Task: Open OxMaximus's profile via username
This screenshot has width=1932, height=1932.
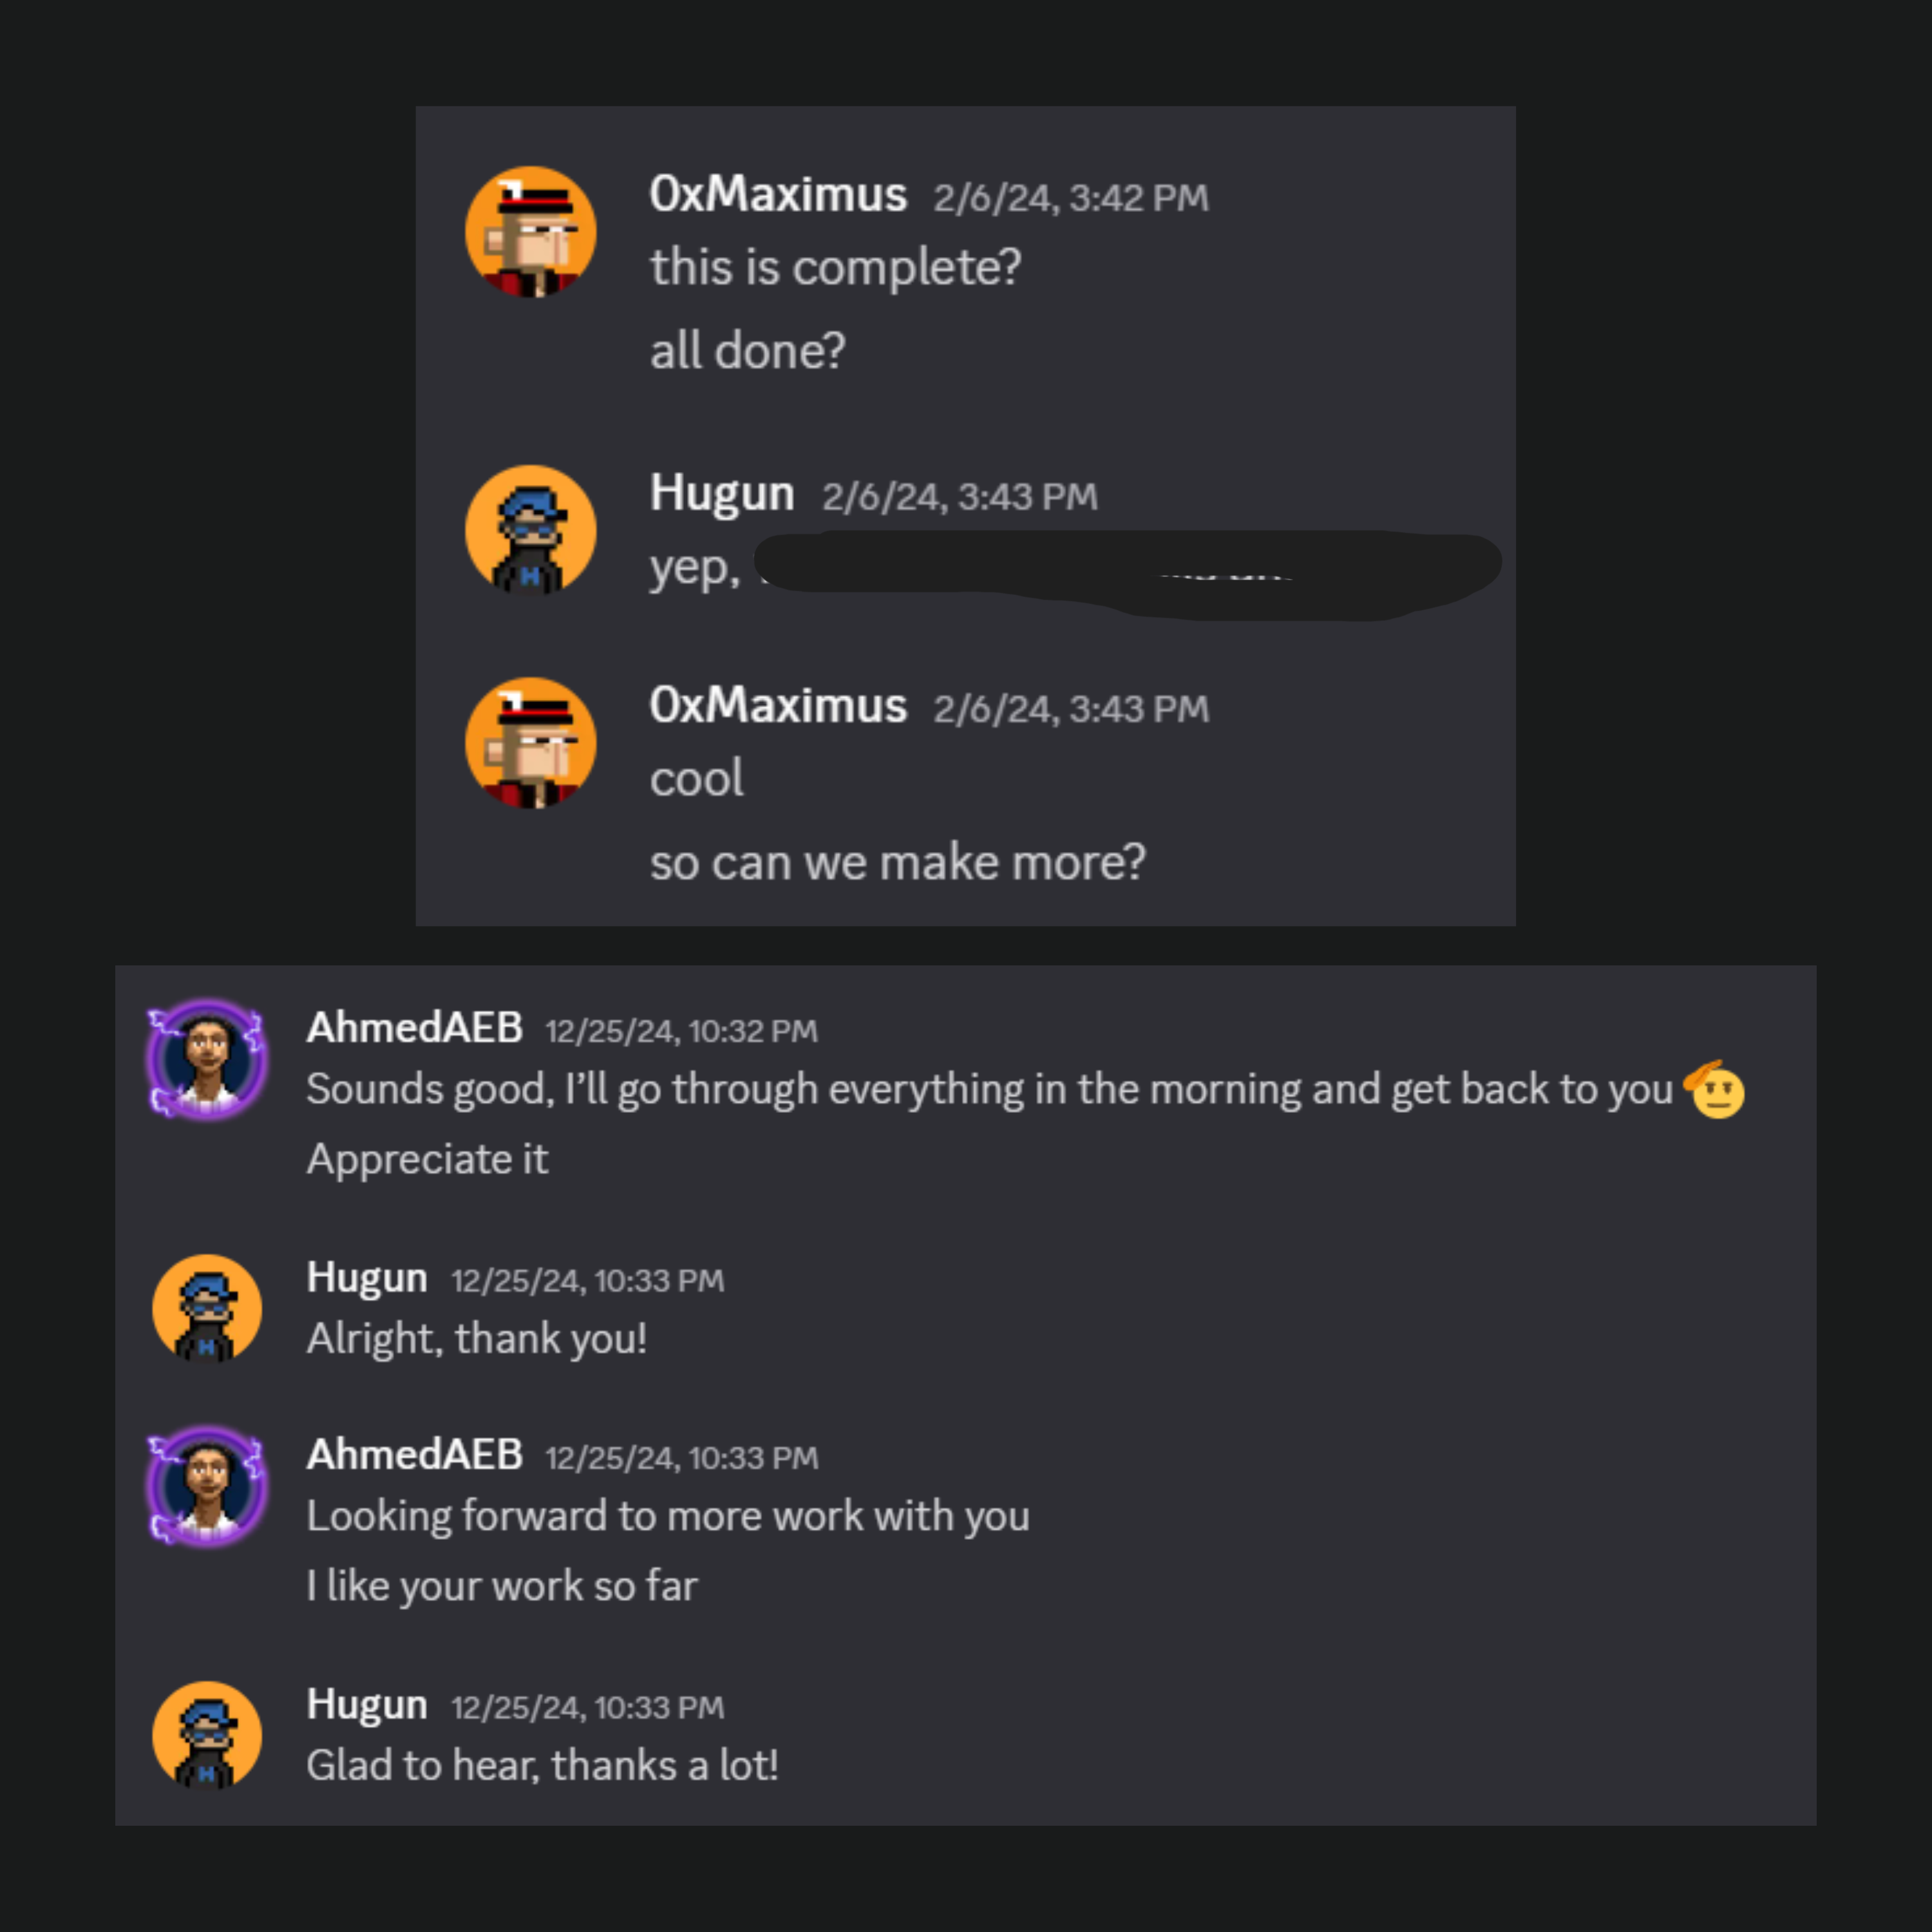Action: 779,194
